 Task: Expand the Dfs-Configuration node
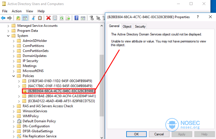[x=14, y=126]
